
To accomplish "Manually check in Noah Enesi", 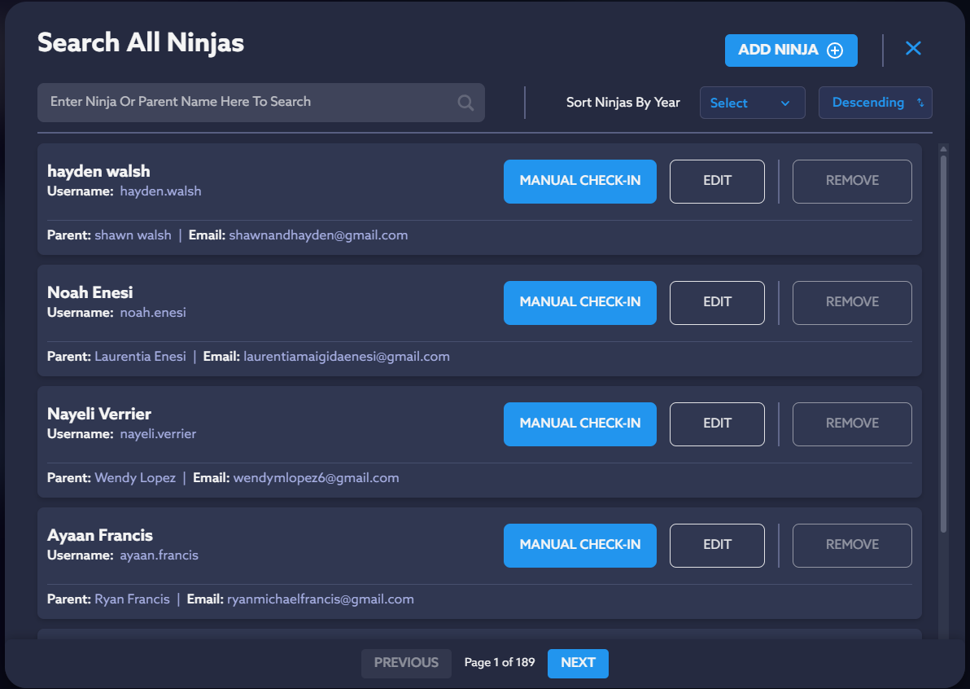I will click(579, 302).
